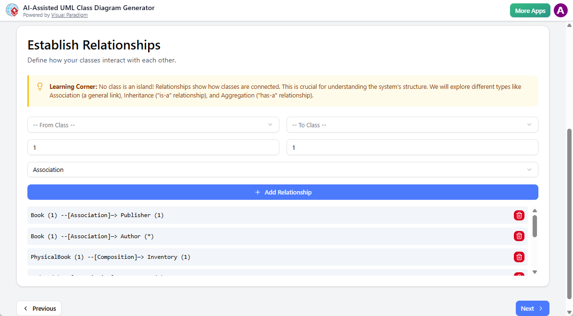This screenshot has width=573, height=316.
Task: Open the Visual Paradigm link
Action: (69, 15)
